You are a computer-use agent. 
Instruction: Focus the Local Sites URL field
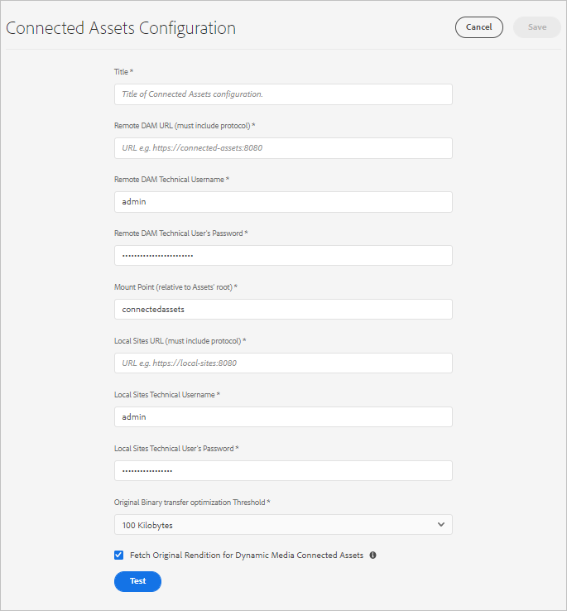(283, 363)
